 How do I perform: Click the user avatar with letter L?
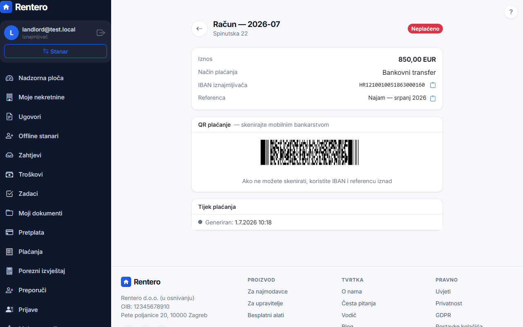coord(11,33)
